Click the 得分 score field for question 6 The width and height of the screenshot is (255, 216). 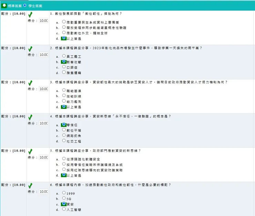click(43, 192)
